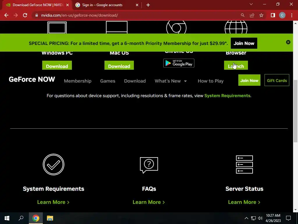
Task: Click the Windows PC monitor icon
Action: pyautogui.click(x=57, y=28)
